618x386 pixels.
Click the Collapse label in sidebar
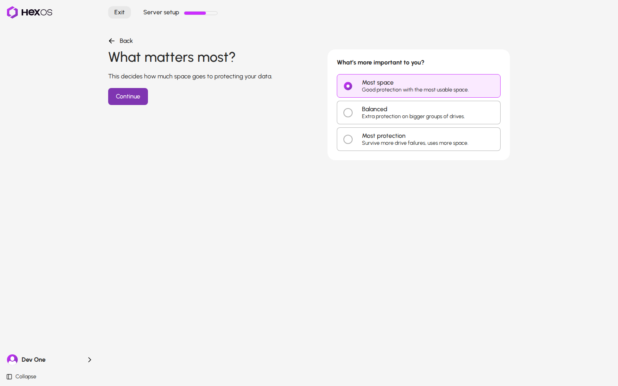(x=26, y=377)
